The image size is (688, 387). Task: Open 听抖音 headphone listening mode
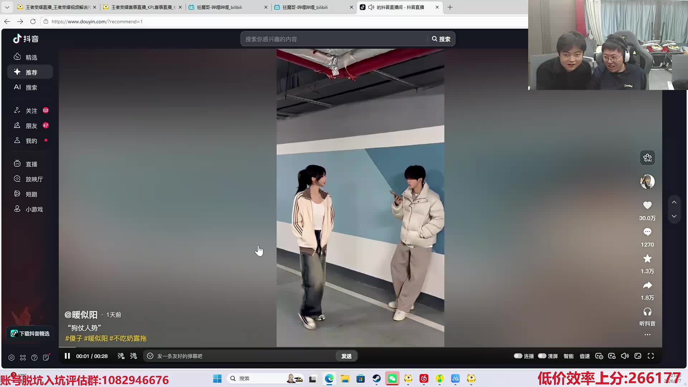(647, 312)
